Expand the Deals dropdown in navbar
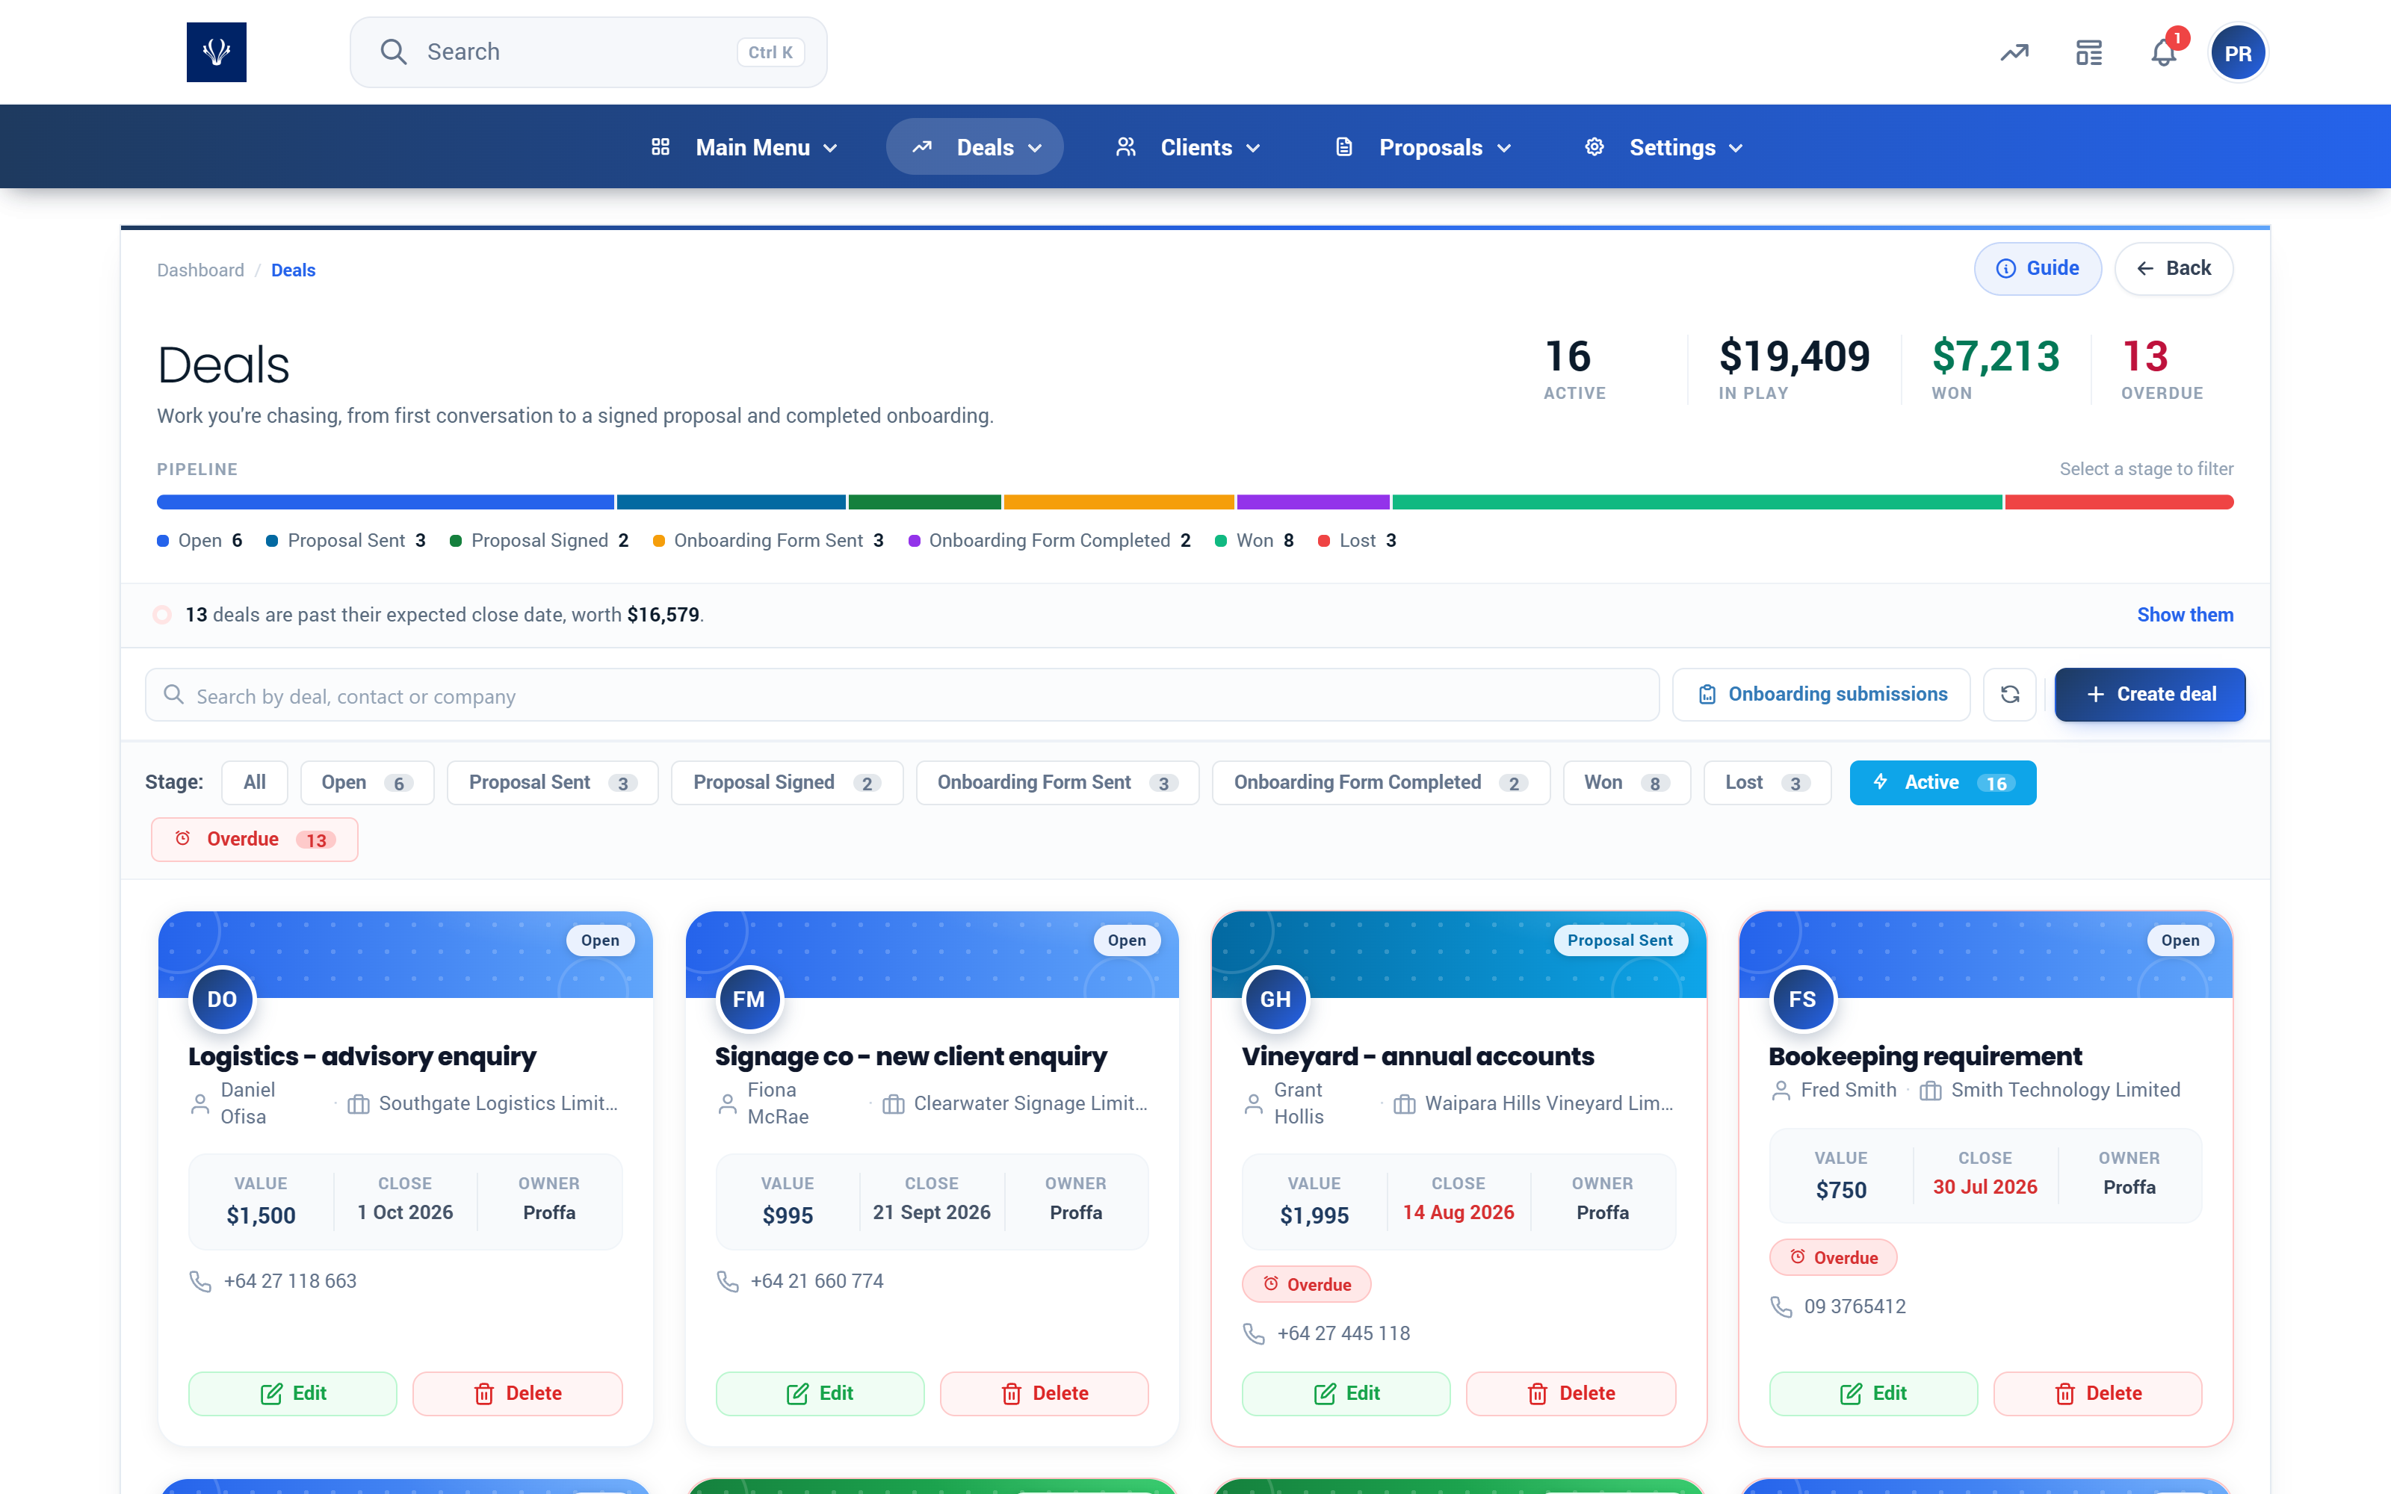This screenshot has width=2391, height=1494. [x=974, y=147]
